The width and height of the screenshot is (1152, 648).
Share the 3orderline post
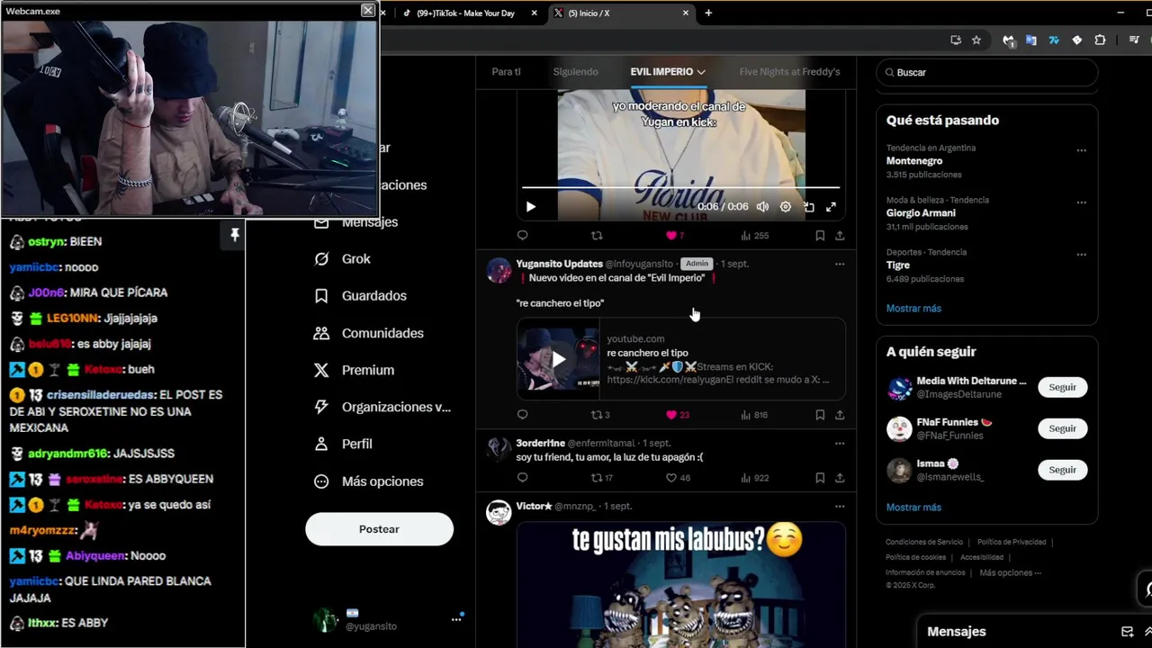(x=840, y=478)
